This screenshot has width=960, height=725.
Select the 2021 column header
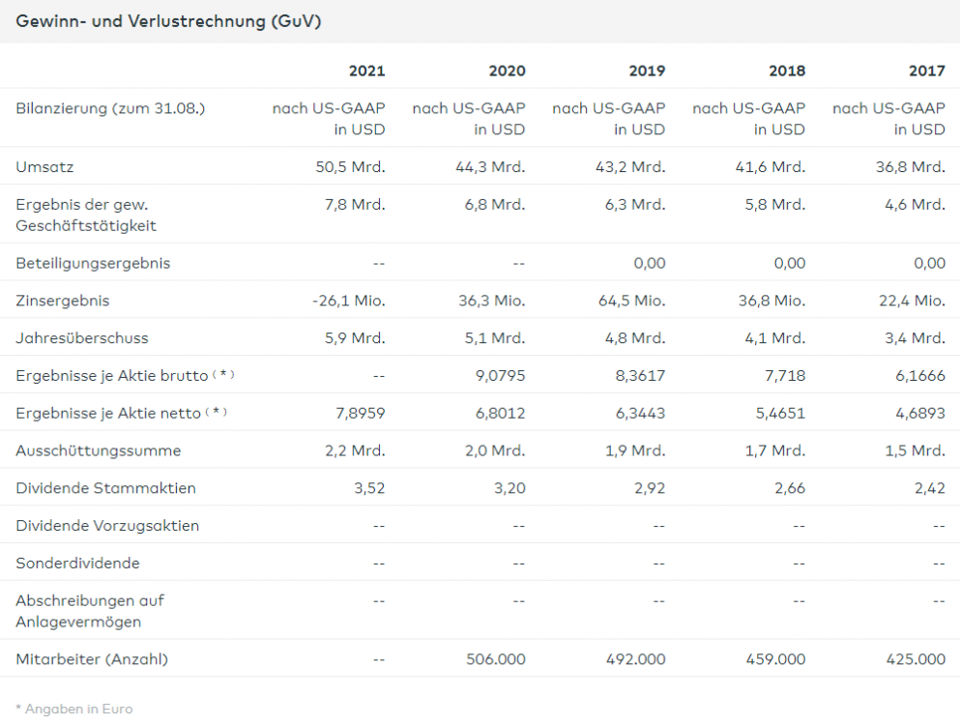pos(366,71)
